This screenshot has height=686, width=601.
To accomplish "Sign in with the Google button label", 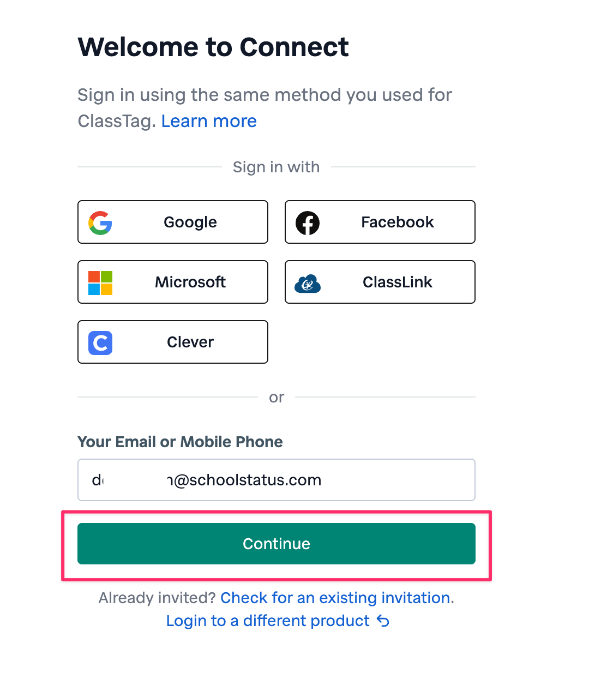I will [190, 222].
